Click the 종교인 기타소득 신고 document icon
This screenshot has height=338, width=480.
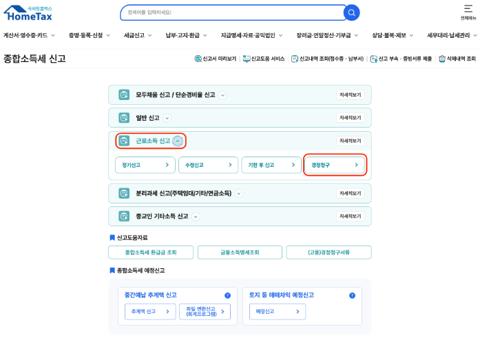(x=124, y=216)
